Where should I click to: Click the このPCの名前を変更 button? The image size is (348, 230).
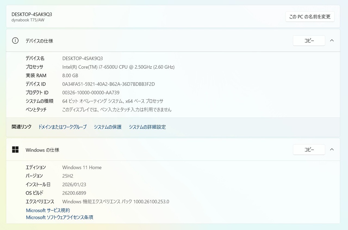(x=310, y=17)
